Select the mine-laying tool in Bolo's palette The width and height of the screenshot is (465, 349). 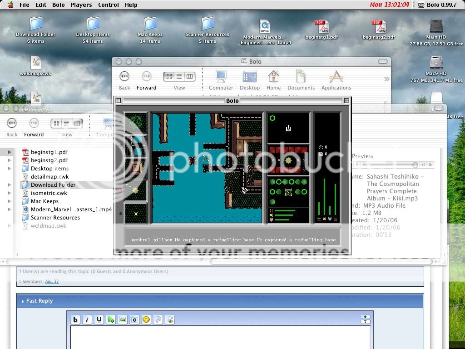(x=136, y=213)
